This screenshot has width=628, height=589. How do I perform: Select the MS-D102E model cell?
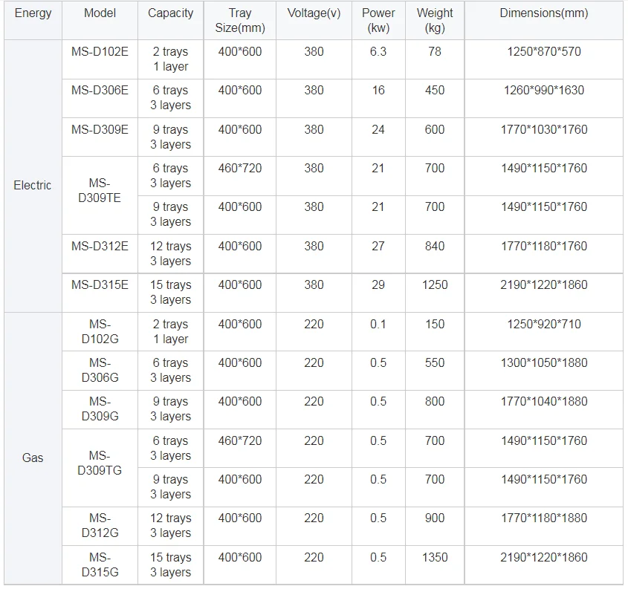(100, 52)
